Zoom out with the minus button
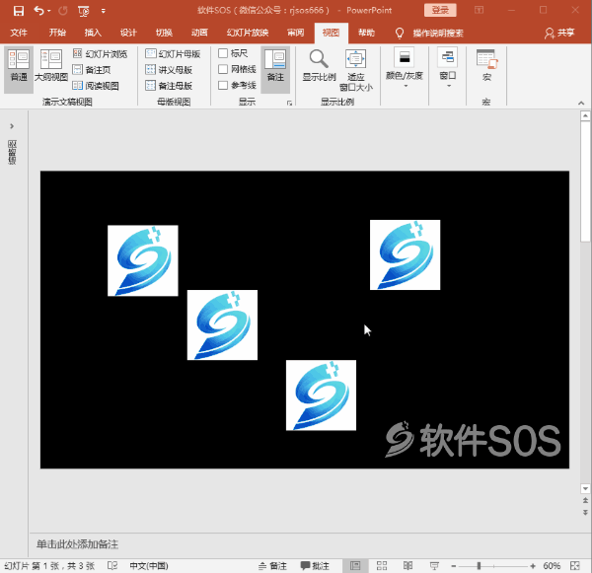592x573 pixels. point(454,566)
